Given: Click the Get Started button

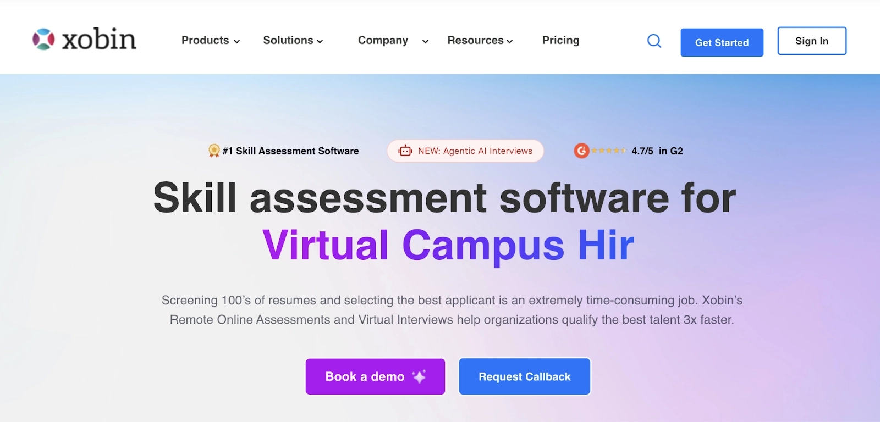Looking at the screenshot, I should (x=722, y=42).
